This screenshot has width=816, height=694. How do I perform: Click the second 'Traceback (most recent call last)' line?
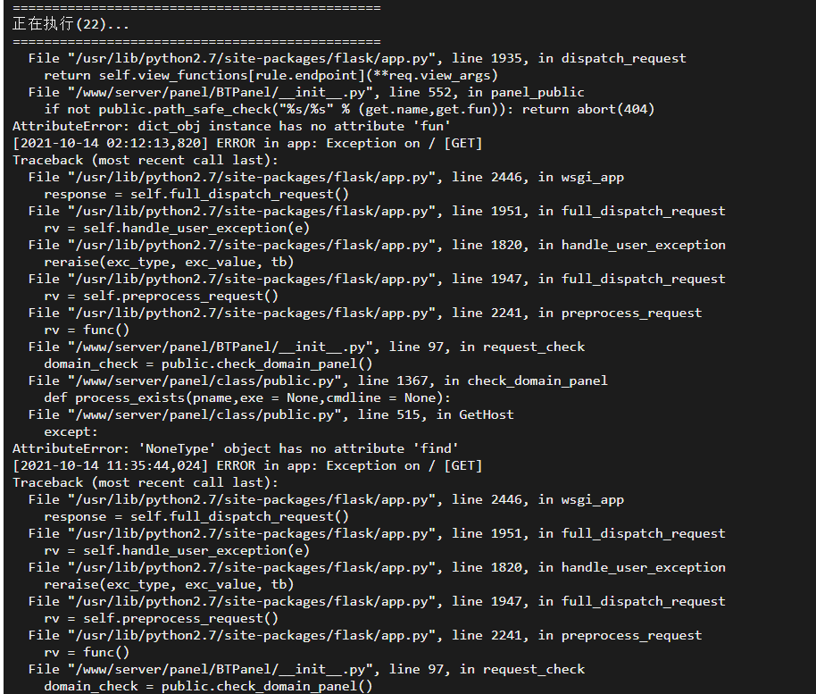click(146, 482)
